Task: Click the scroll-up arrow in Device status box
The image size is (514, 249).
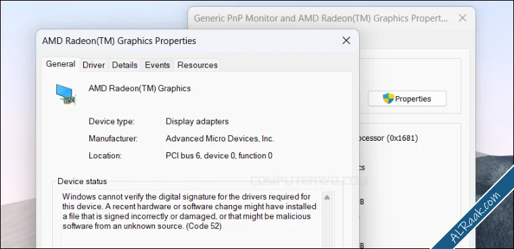Action: (327, 198)
